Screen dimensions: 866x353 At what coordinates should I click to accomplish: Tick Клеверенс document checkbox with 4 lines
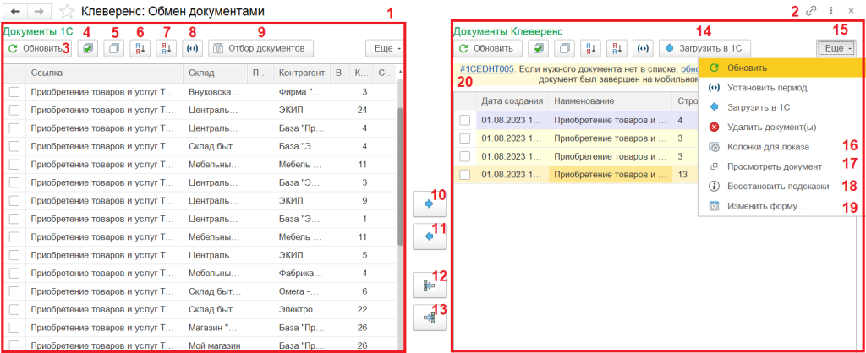pos(465,120)
